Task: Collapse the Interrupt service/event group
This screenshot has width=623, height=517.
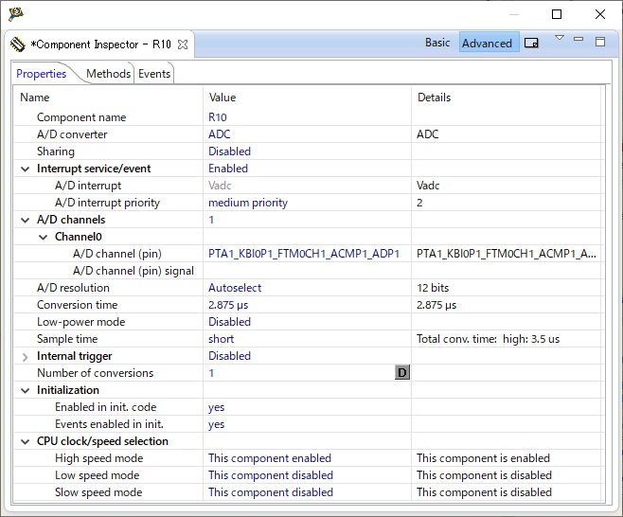Action: [25, 169]
